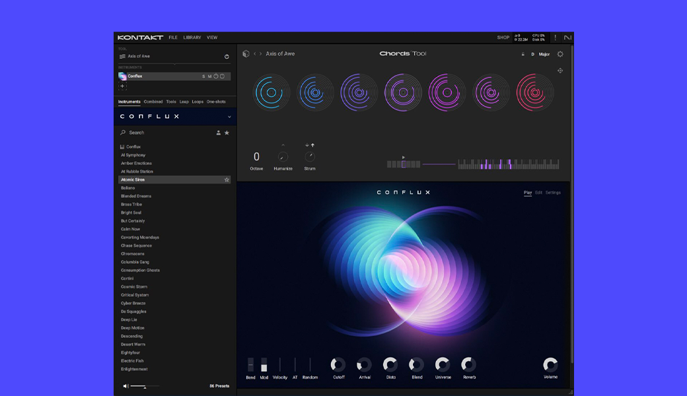Click the cube browser icon in Chords Tool

tap(246, 54)
